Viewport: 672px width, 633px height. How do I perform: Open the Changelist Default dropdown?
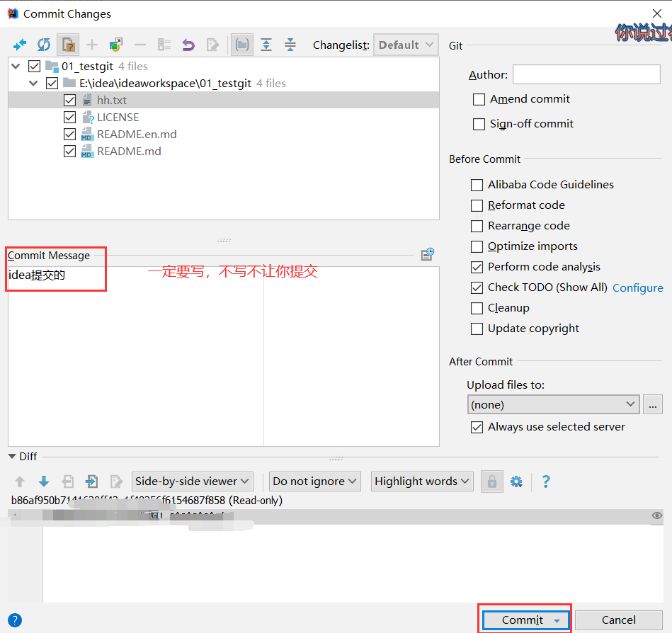pos(406,45)
